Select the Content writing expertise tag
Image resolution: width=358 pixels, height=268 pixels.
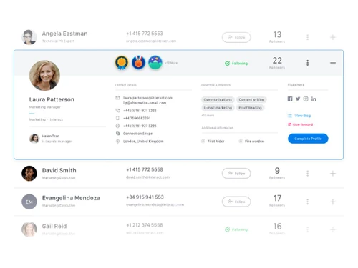tap(251, 99)
